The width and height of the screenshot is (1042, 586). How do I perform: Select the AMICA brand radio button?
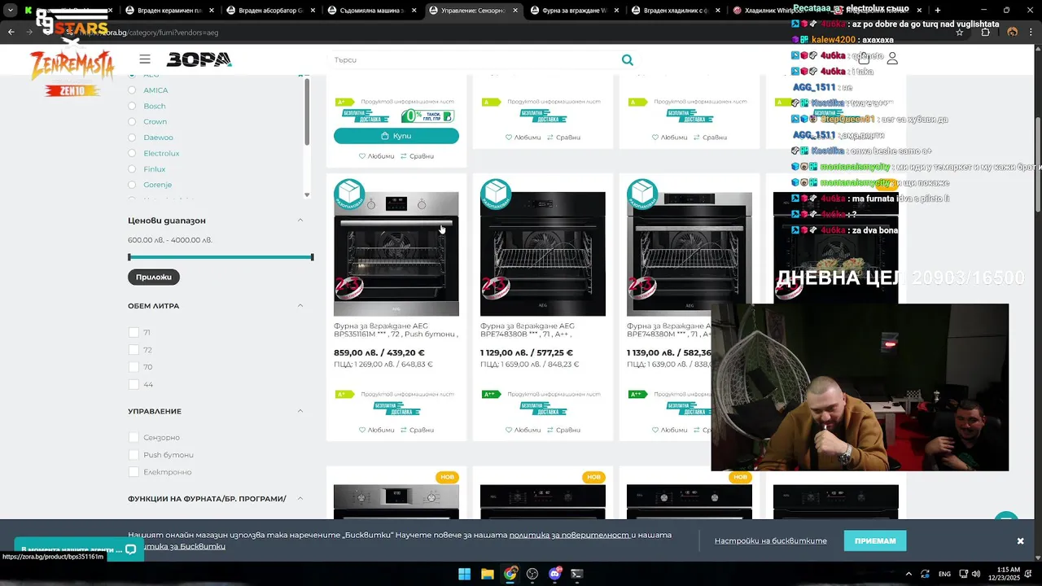(x=132, y=90)
